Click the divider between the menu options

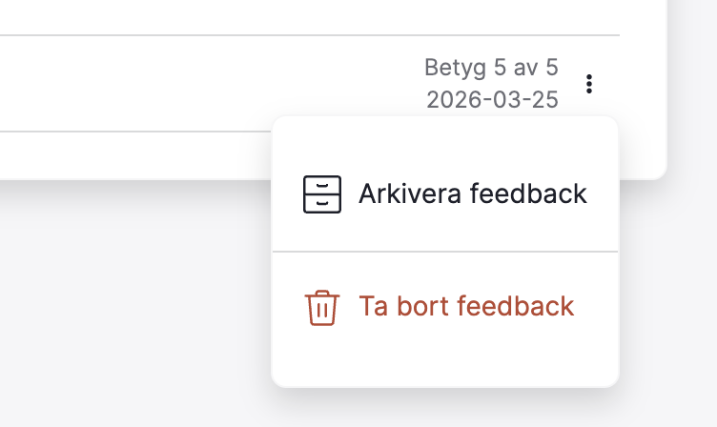tap(445, 252)
